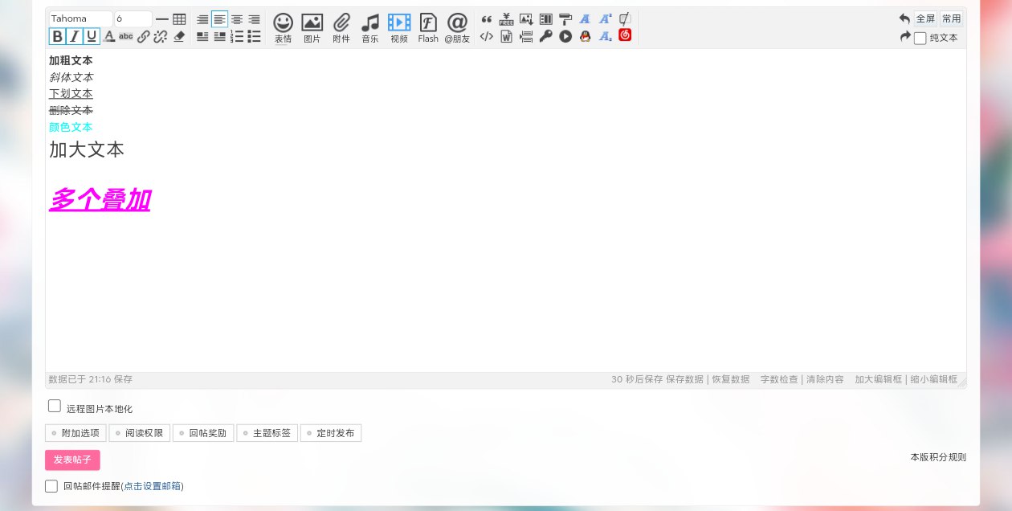Screen dimensions: 1012x511
Task: Insert music via 音乐 button
Action: tap(369, 27)
